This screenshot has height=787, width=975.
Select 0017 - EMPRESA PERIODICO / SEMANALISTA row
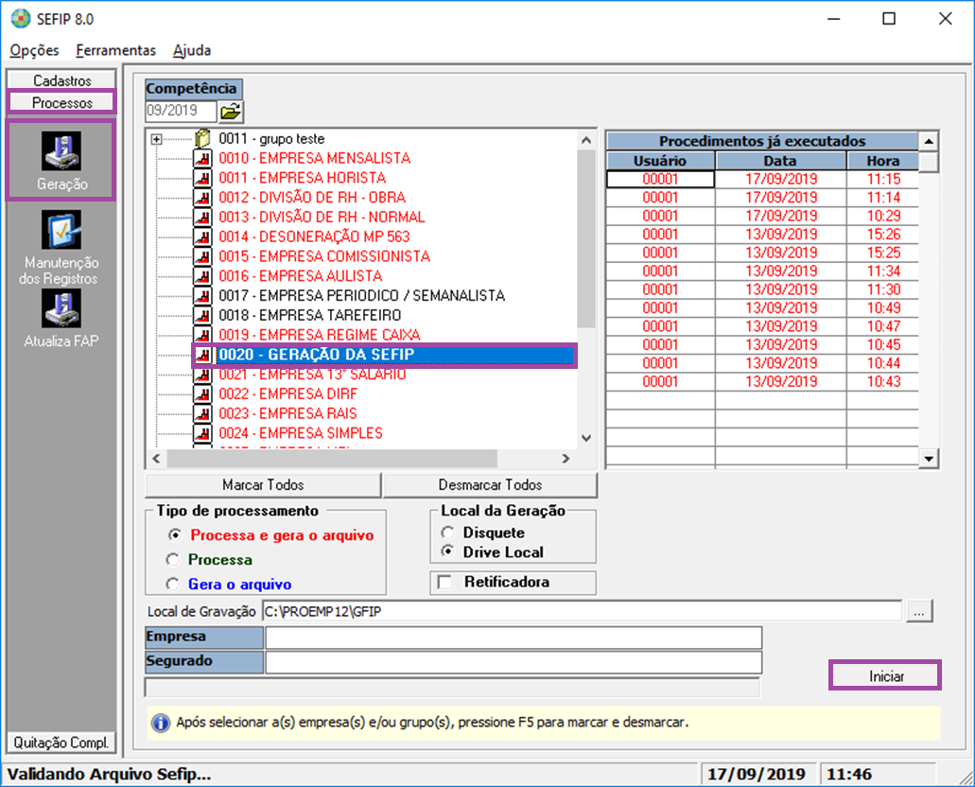[x=362, y=295]
